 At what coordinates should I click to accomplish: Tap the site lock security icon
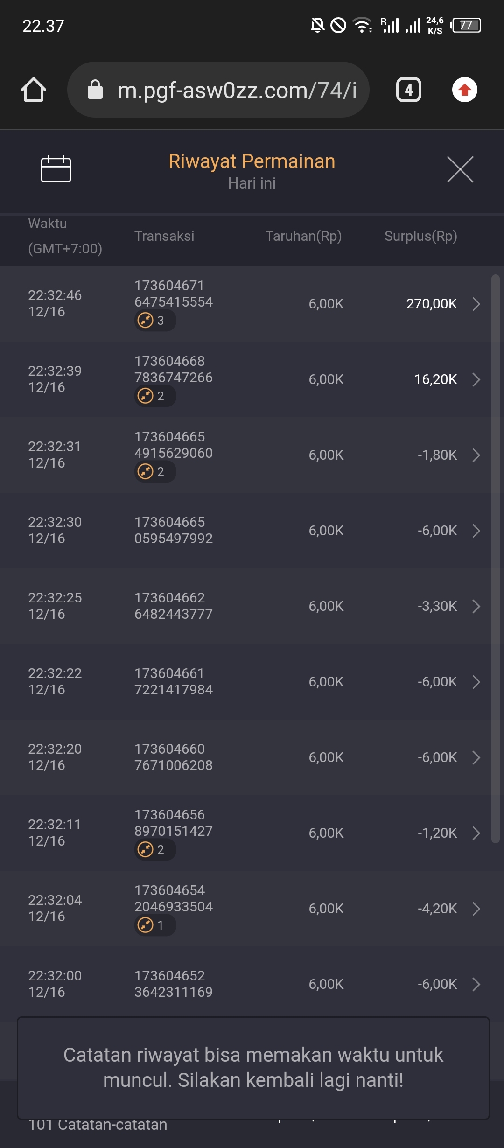click(95, 90)
